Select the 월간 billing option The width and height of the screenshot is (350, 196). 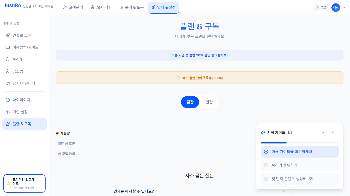190,102
